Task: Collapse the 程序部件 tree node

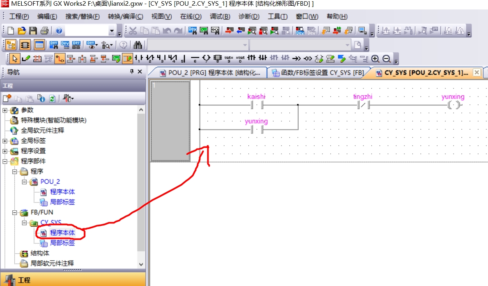Action: (5, 161)
